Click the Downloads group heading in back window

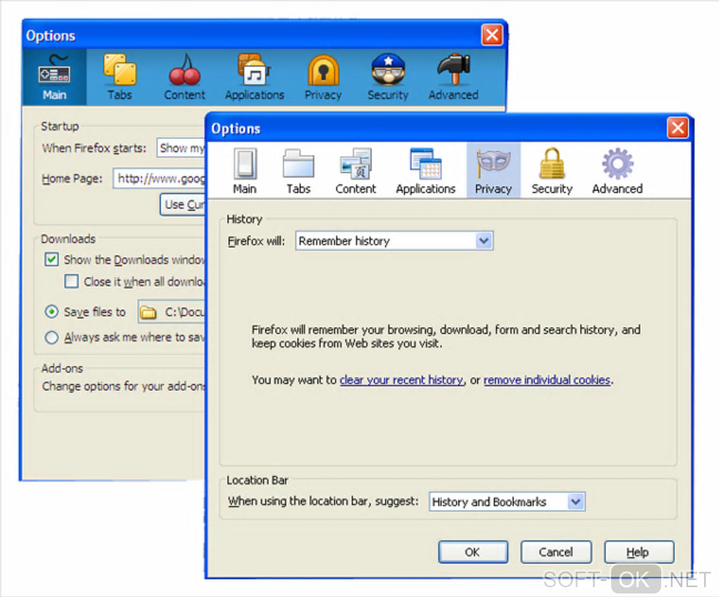[x=68, y=239]
